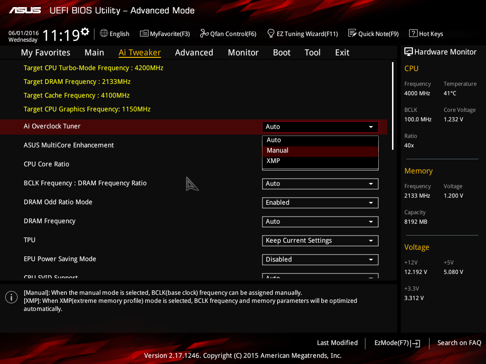Open MyFavorite(F3) list icon
The image size is (486, 364).
pyautogui.click(x=144, y=33)
